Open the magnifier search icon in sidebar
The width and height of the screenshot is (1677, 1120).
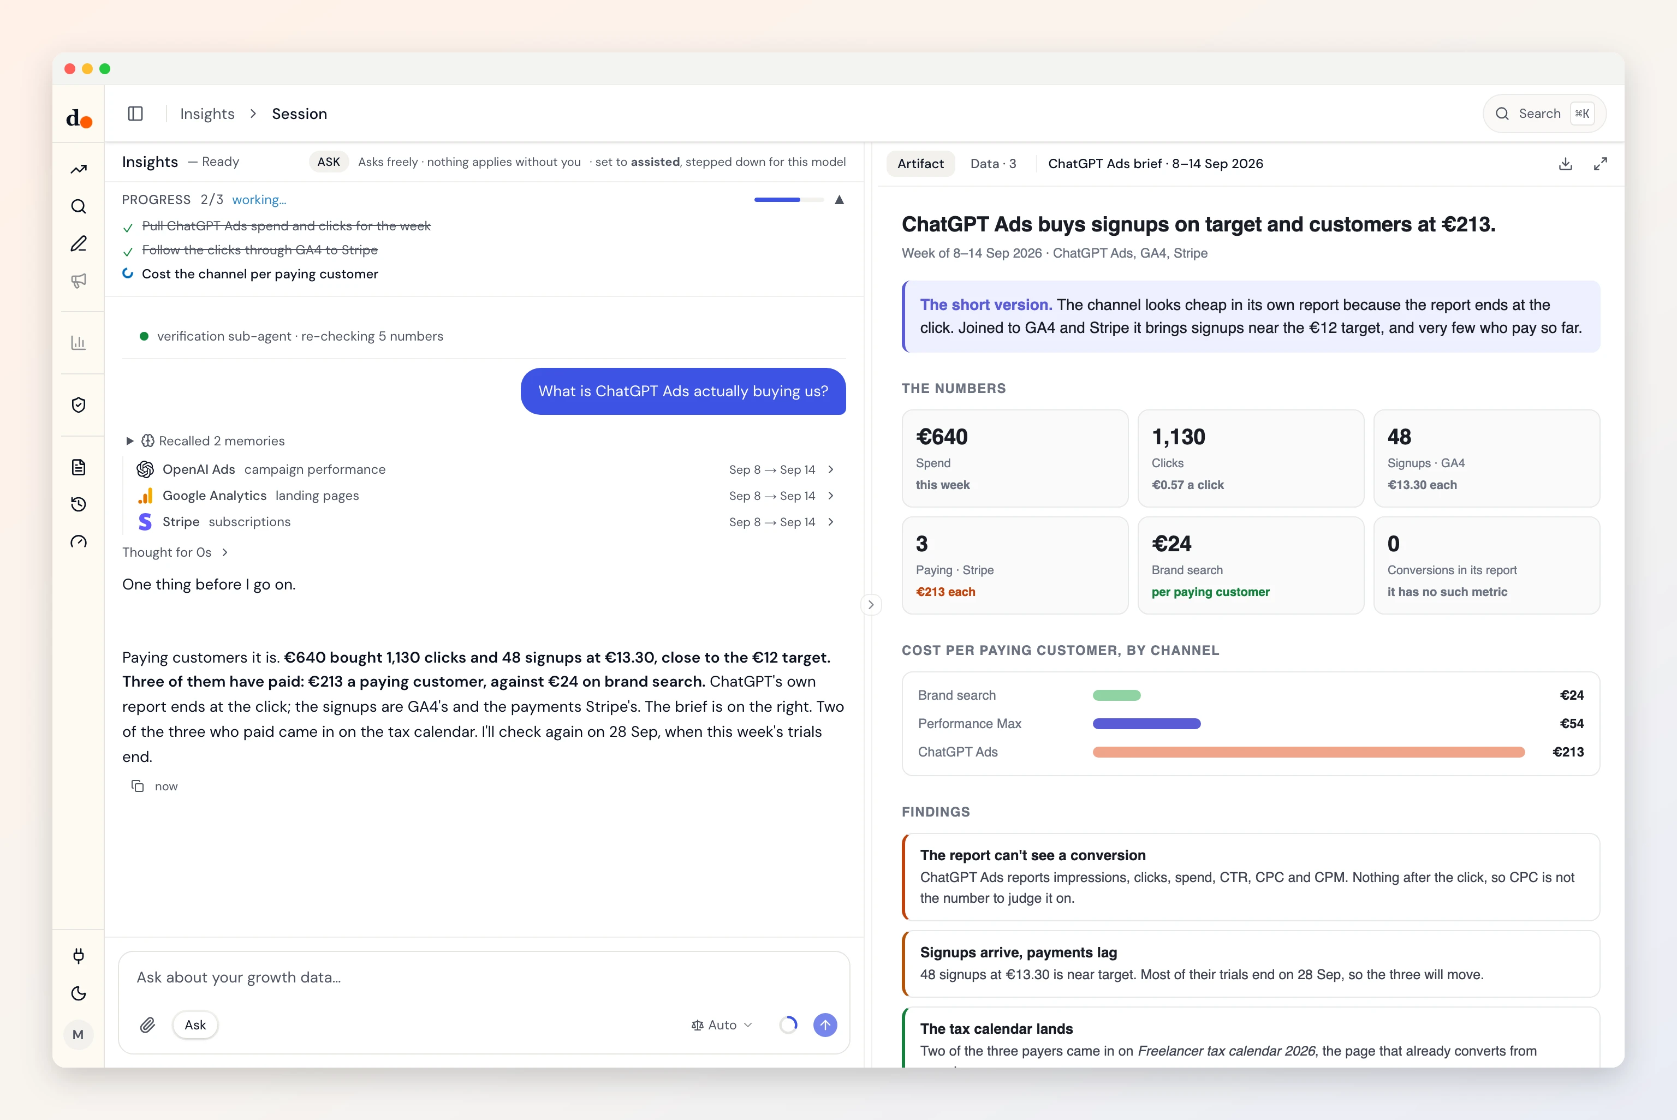point(79,206)
